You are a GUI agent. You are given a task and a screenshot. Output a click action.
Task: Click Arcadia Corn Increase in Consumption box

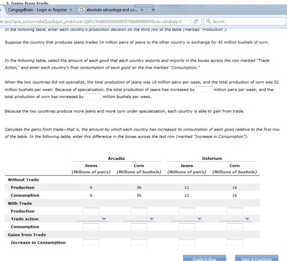point(139,242)
